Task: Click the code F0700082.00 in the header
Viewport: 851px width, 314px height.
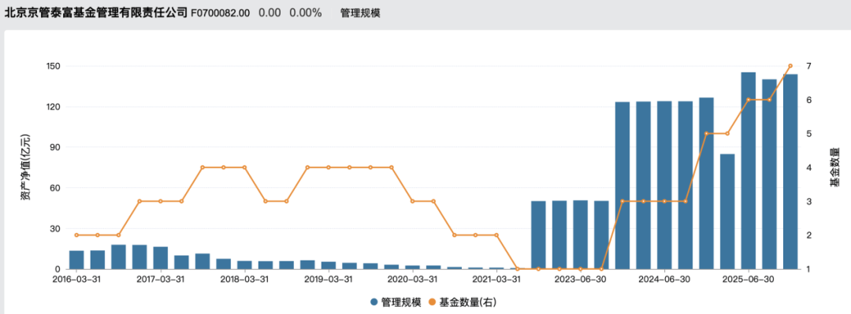Action: click(221, 13)
